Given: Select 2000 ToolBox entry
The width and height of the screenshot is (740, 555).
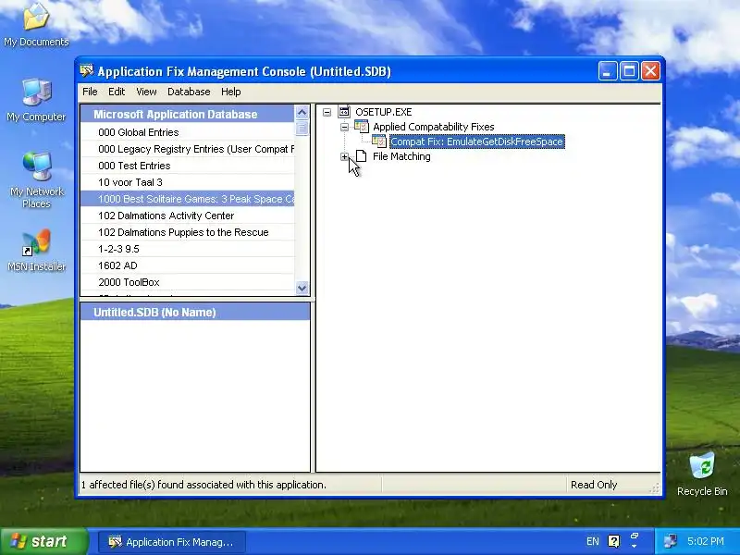Looking at the screenshot, I should (x=188, y=282).
